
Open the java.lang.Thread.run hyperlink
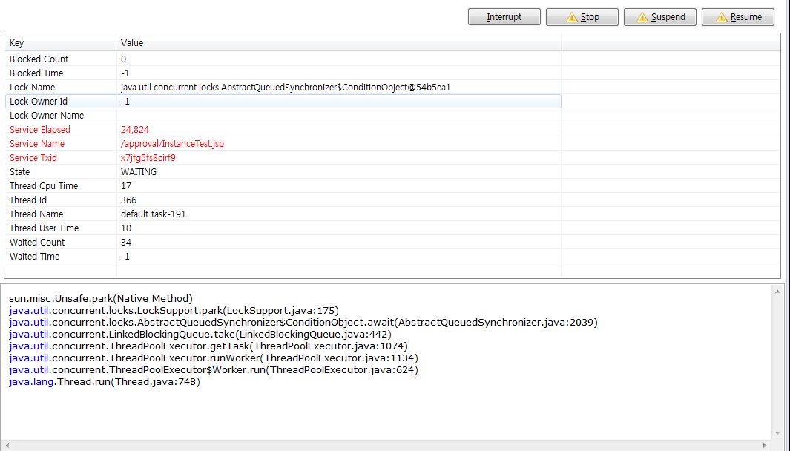click(x=103, y=381)
